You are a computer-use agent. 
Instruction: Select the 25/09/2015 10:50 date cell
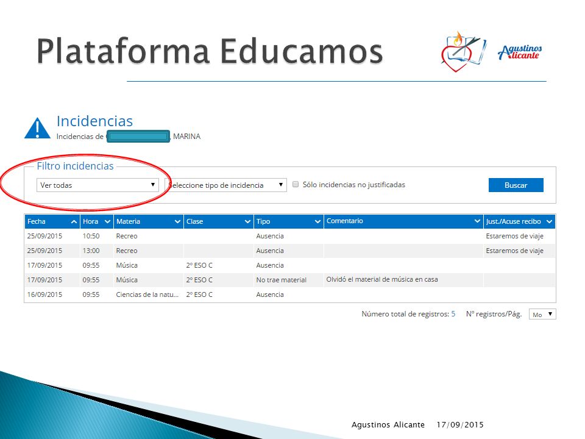tap(44, 236)
